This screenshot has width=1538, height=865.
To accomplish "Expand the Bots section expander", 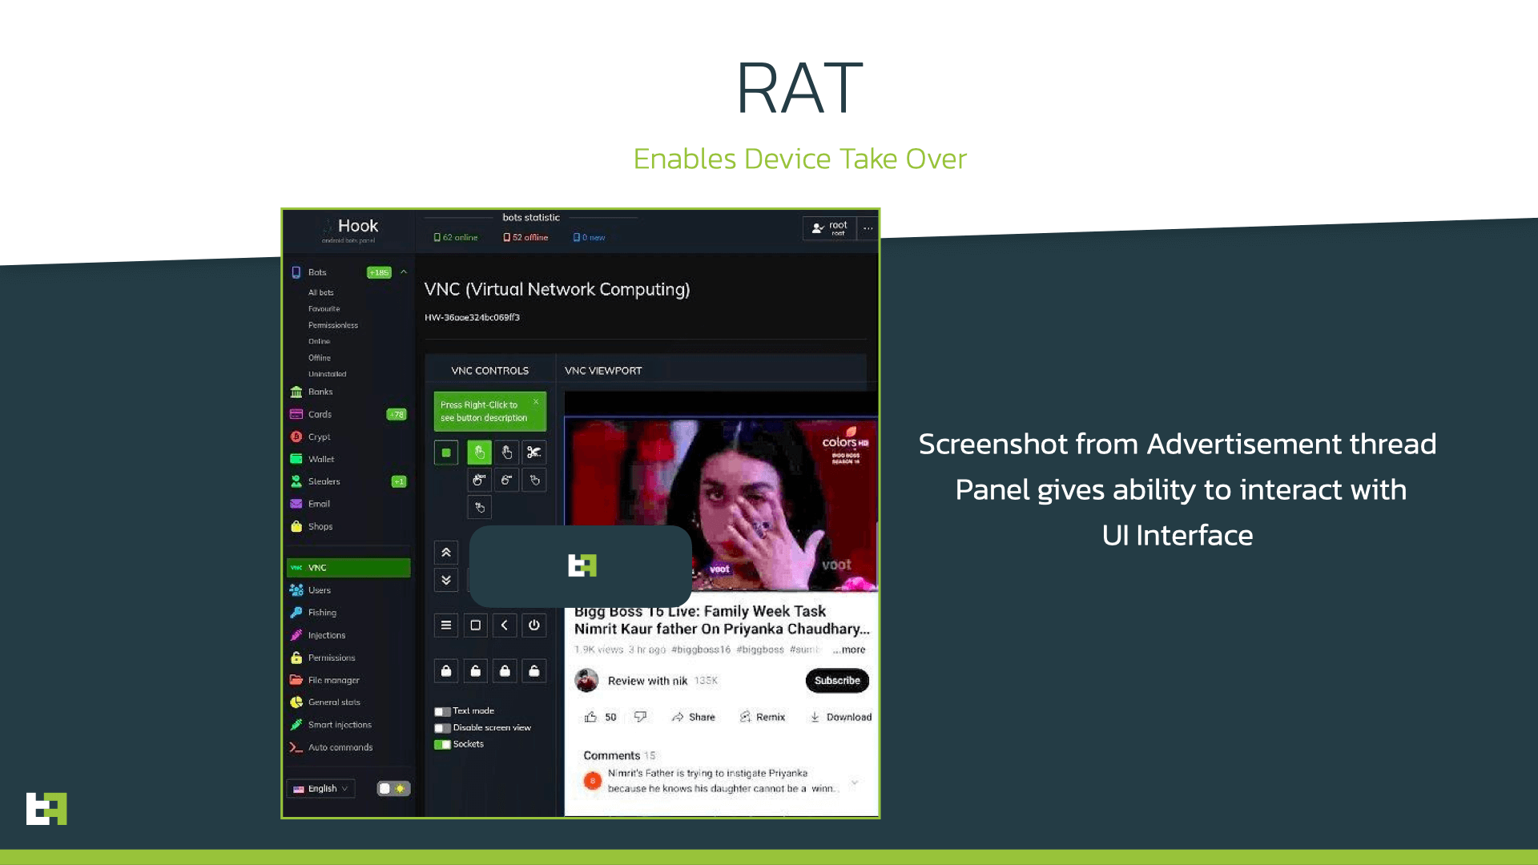I will pos(405,272).
